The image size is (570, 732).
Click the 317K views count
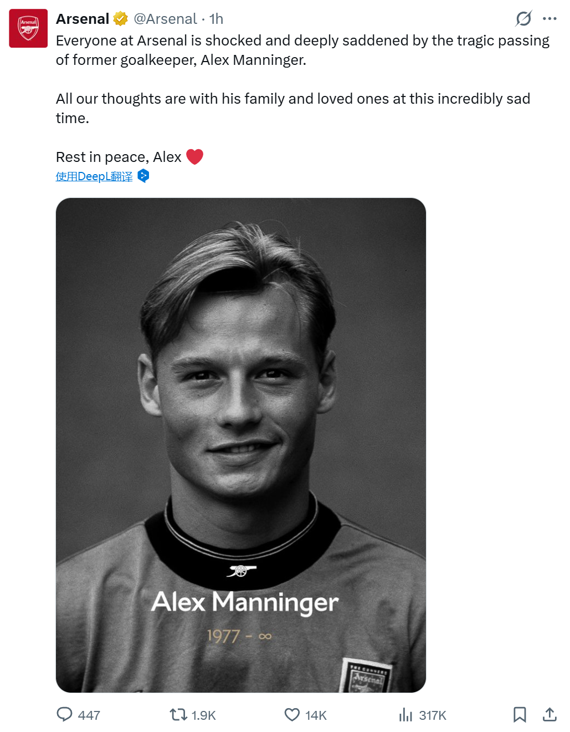[433, 715]
